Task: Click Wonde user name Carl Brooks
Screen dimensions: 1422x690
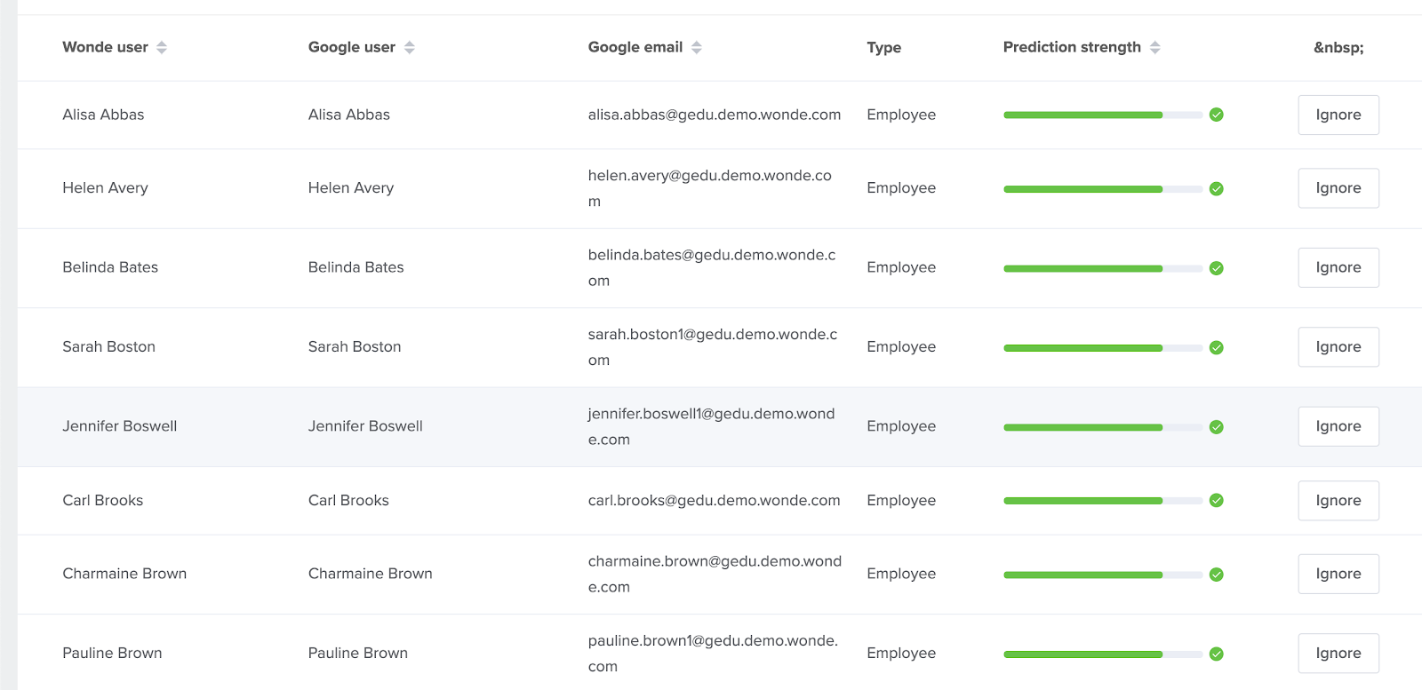Action: 103,500
